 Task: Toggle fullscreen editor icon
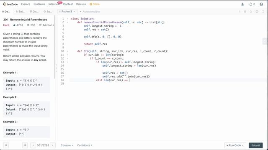tap(263, 12)
